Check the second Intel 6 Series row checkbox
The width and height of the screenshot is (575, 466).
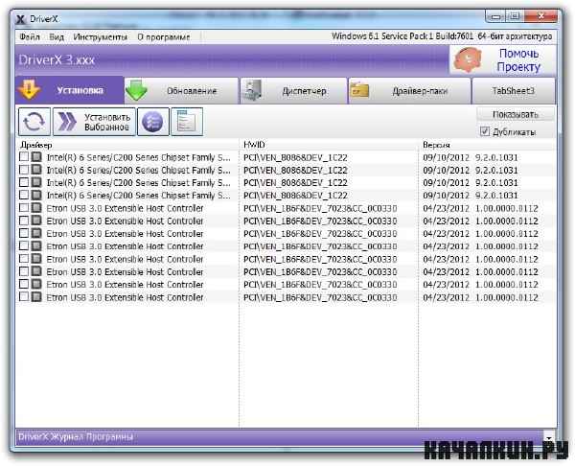point(24,170)
